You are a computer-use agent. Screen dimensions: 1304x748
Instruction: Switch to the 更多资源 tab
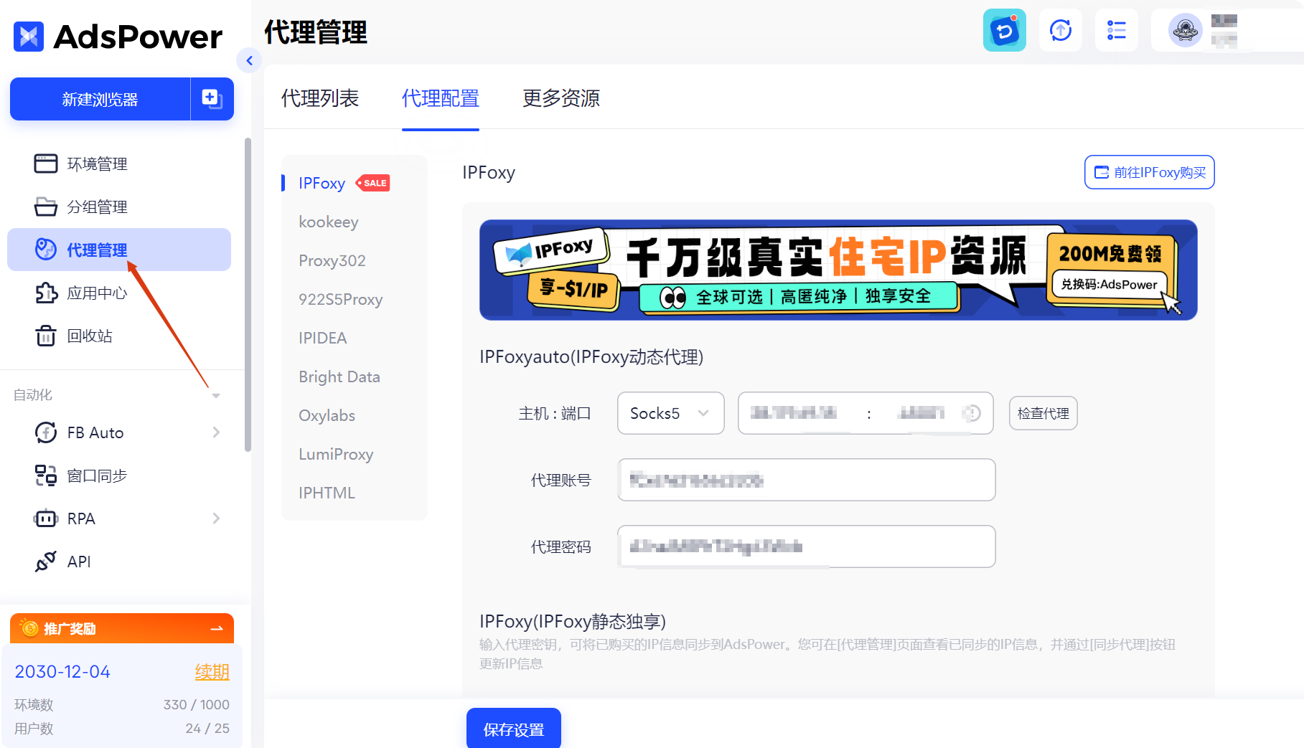click(x=561, y=98)
